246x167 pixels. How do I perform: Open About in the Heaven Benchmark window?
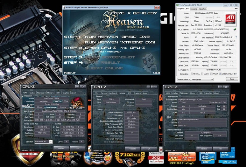[x=70, y=73]
